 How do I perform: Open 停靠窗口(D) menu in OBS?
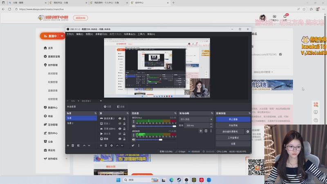[x=101, y=34]
